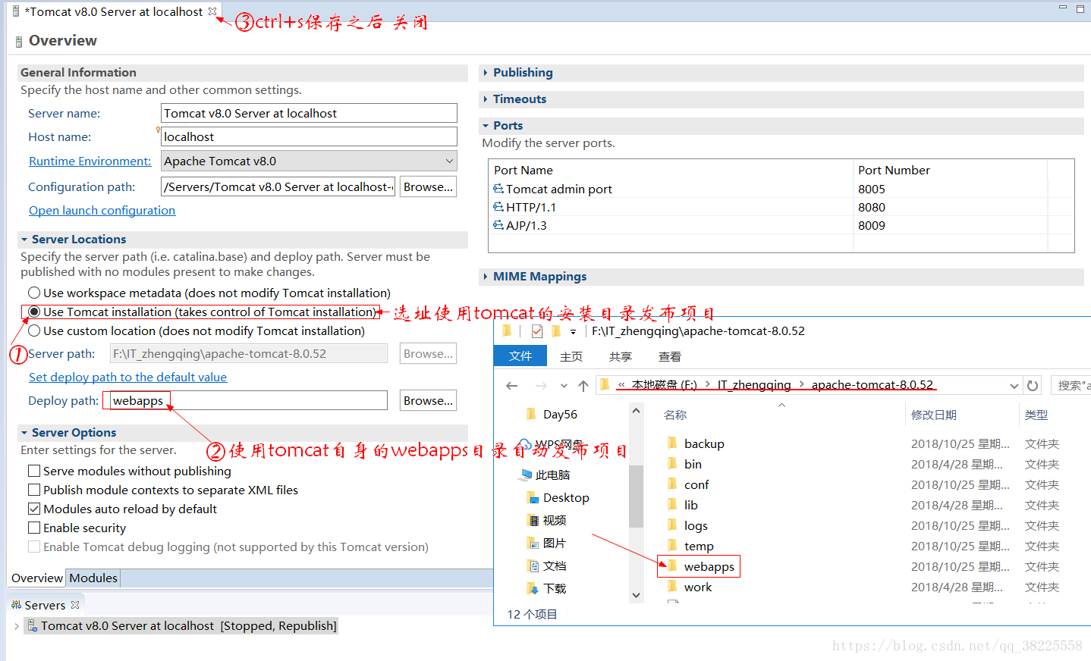
Task: Open 下载 in navigation pane
Action: pyautogui.click(x=546, y=588)
